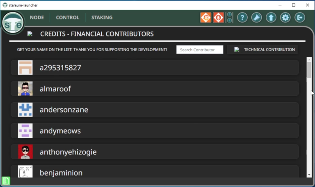Image resolution: width=315 pixels, height=187 pixels.
Task: Click the benjaminion avatar
Action: (25, 171)
